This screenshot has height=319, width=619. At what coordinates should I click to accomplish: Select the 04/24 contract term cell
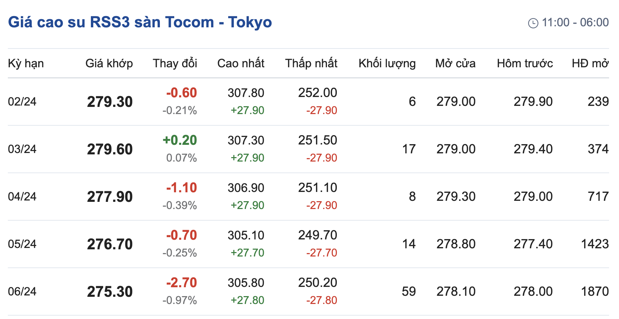pos(22,197)
